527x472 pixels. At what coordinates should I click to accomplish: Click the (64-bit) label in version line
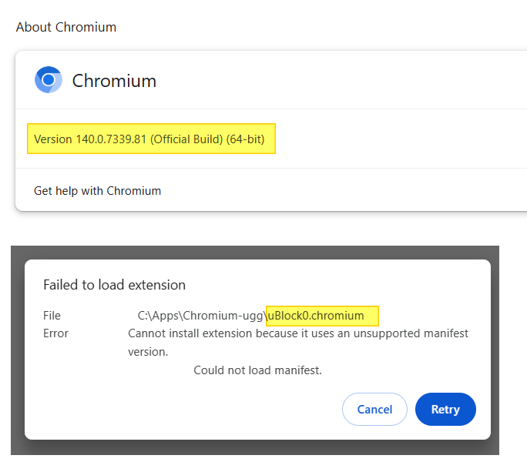pyautogui.click(x=245, y=139)
